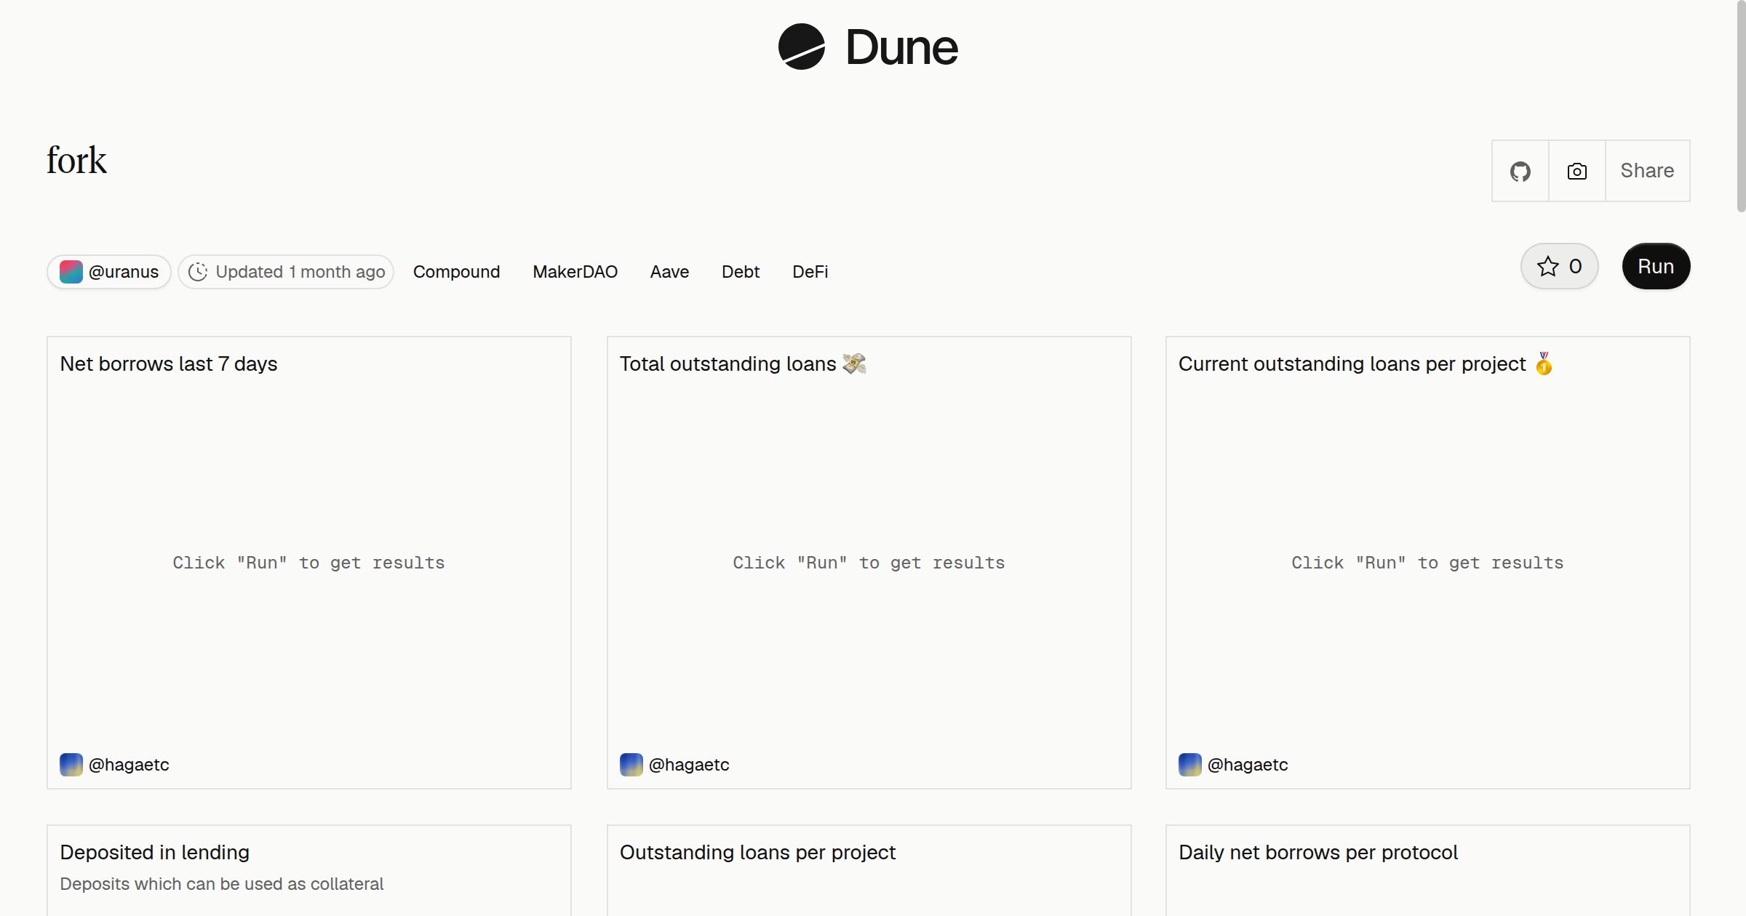Screen dimensions: 1746x916
Task: Click the Dune logo icon
Action: (801, 47)
